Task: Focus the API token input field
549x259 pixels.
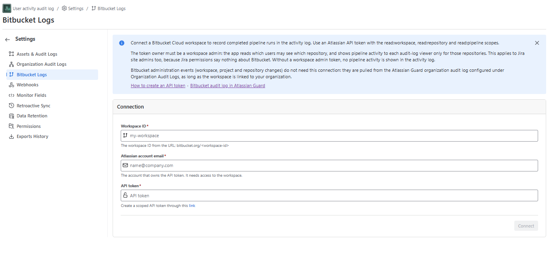Action: [329, 196]
